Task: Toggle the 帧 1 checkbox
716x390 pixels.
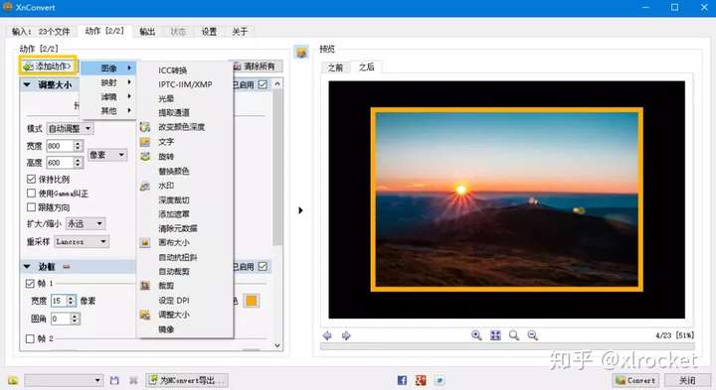Action: click(x=30, y=284)
